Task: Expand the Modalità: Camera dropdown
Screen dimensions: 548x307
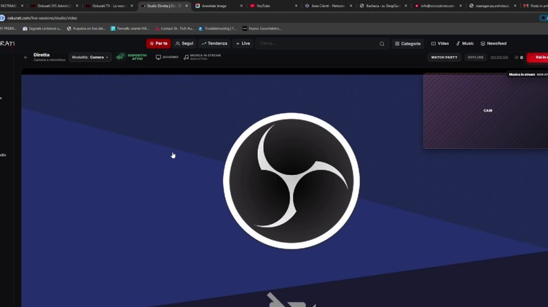Action: pyautogui.click(x=90, y=57)
